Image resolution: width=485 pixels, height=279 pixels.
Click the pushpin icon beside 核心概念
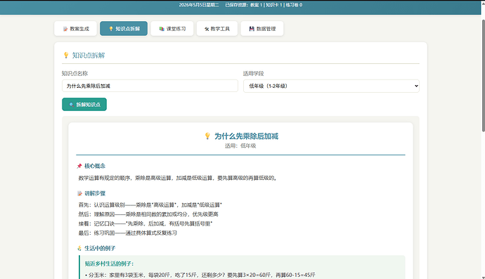coord(79,166)
